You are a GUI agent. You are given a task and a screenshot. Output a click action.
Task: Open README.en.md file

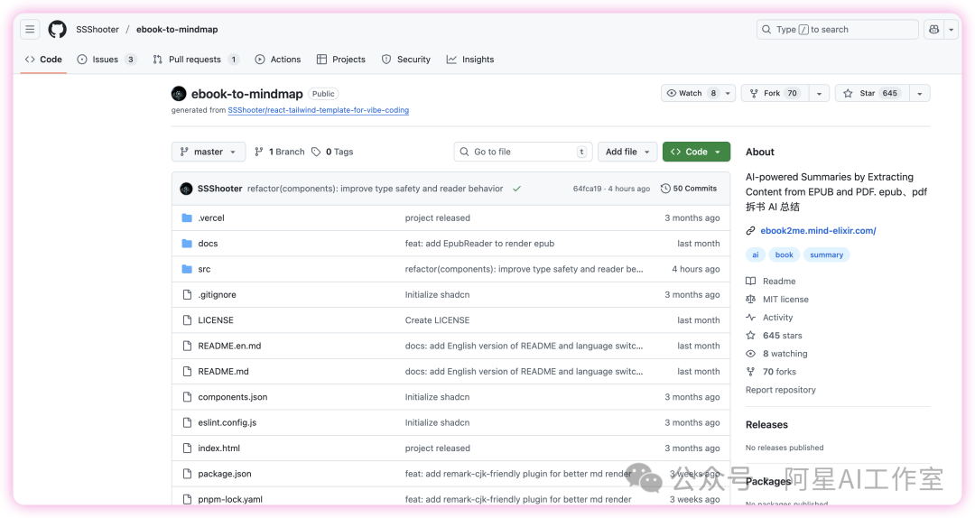[229, 346]
